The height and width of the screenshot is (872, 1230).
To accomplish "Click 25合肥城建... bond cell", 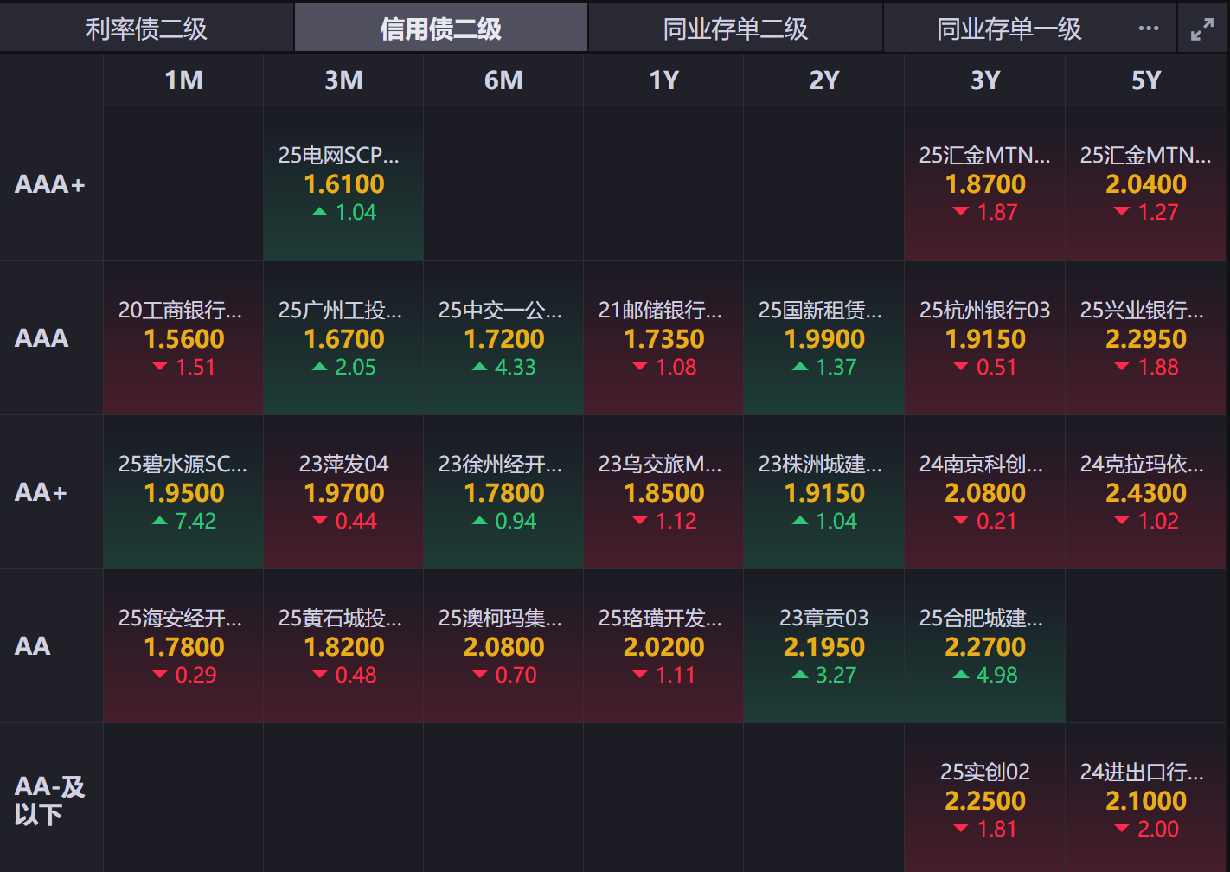I will coord(984,646).
